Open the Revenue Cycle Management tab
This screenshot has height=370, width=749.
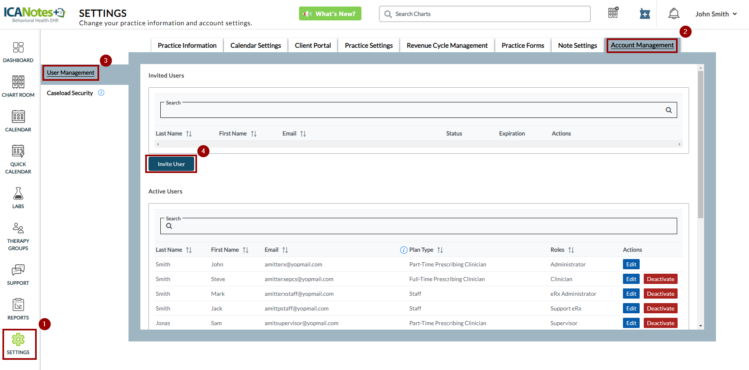coord(447,45)
